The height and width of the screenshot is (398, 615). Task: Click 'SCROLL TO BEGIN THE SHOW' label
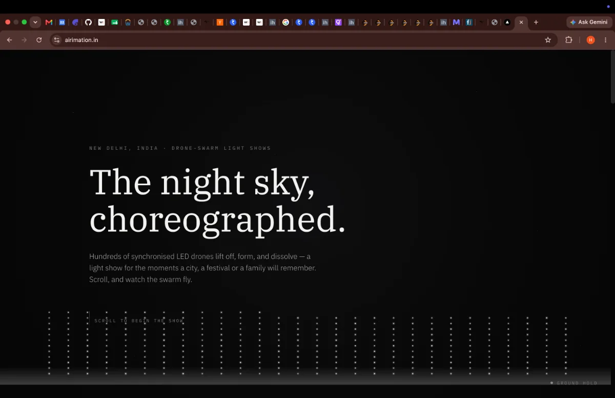pos(139,321)
